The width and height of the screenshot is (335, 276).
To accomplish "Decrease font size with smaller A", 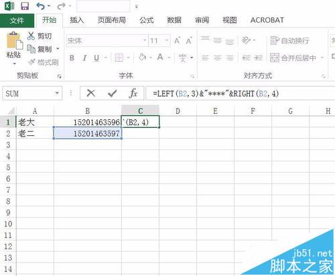I will pos(189,41).
